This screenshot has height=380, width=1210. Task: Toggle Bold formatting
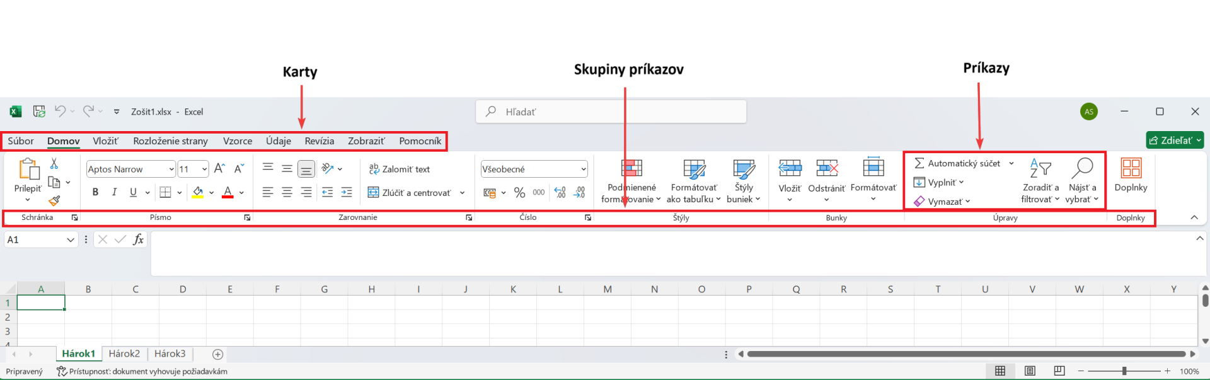95,192
